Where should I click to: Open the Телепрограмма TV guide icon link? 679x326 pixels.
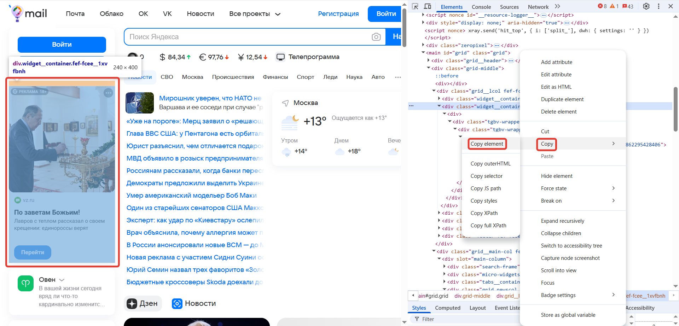click(x=281, y=57)
